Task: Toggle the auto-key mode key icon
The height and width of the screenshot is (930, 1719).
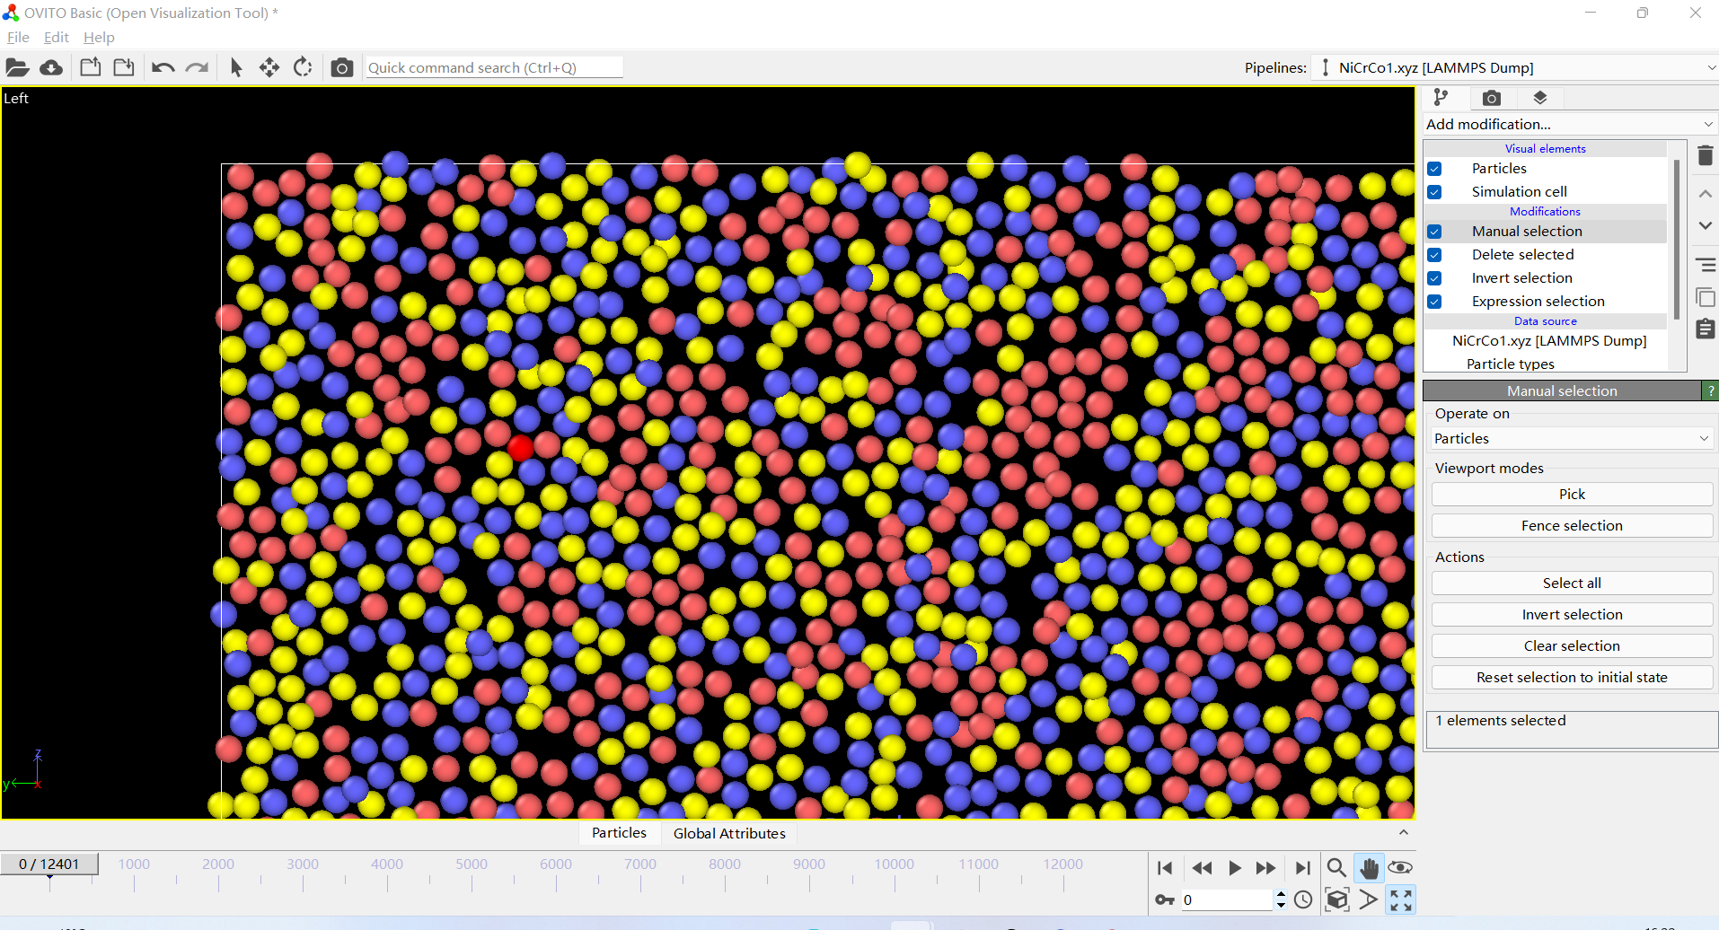Action: coord(1165,899)
